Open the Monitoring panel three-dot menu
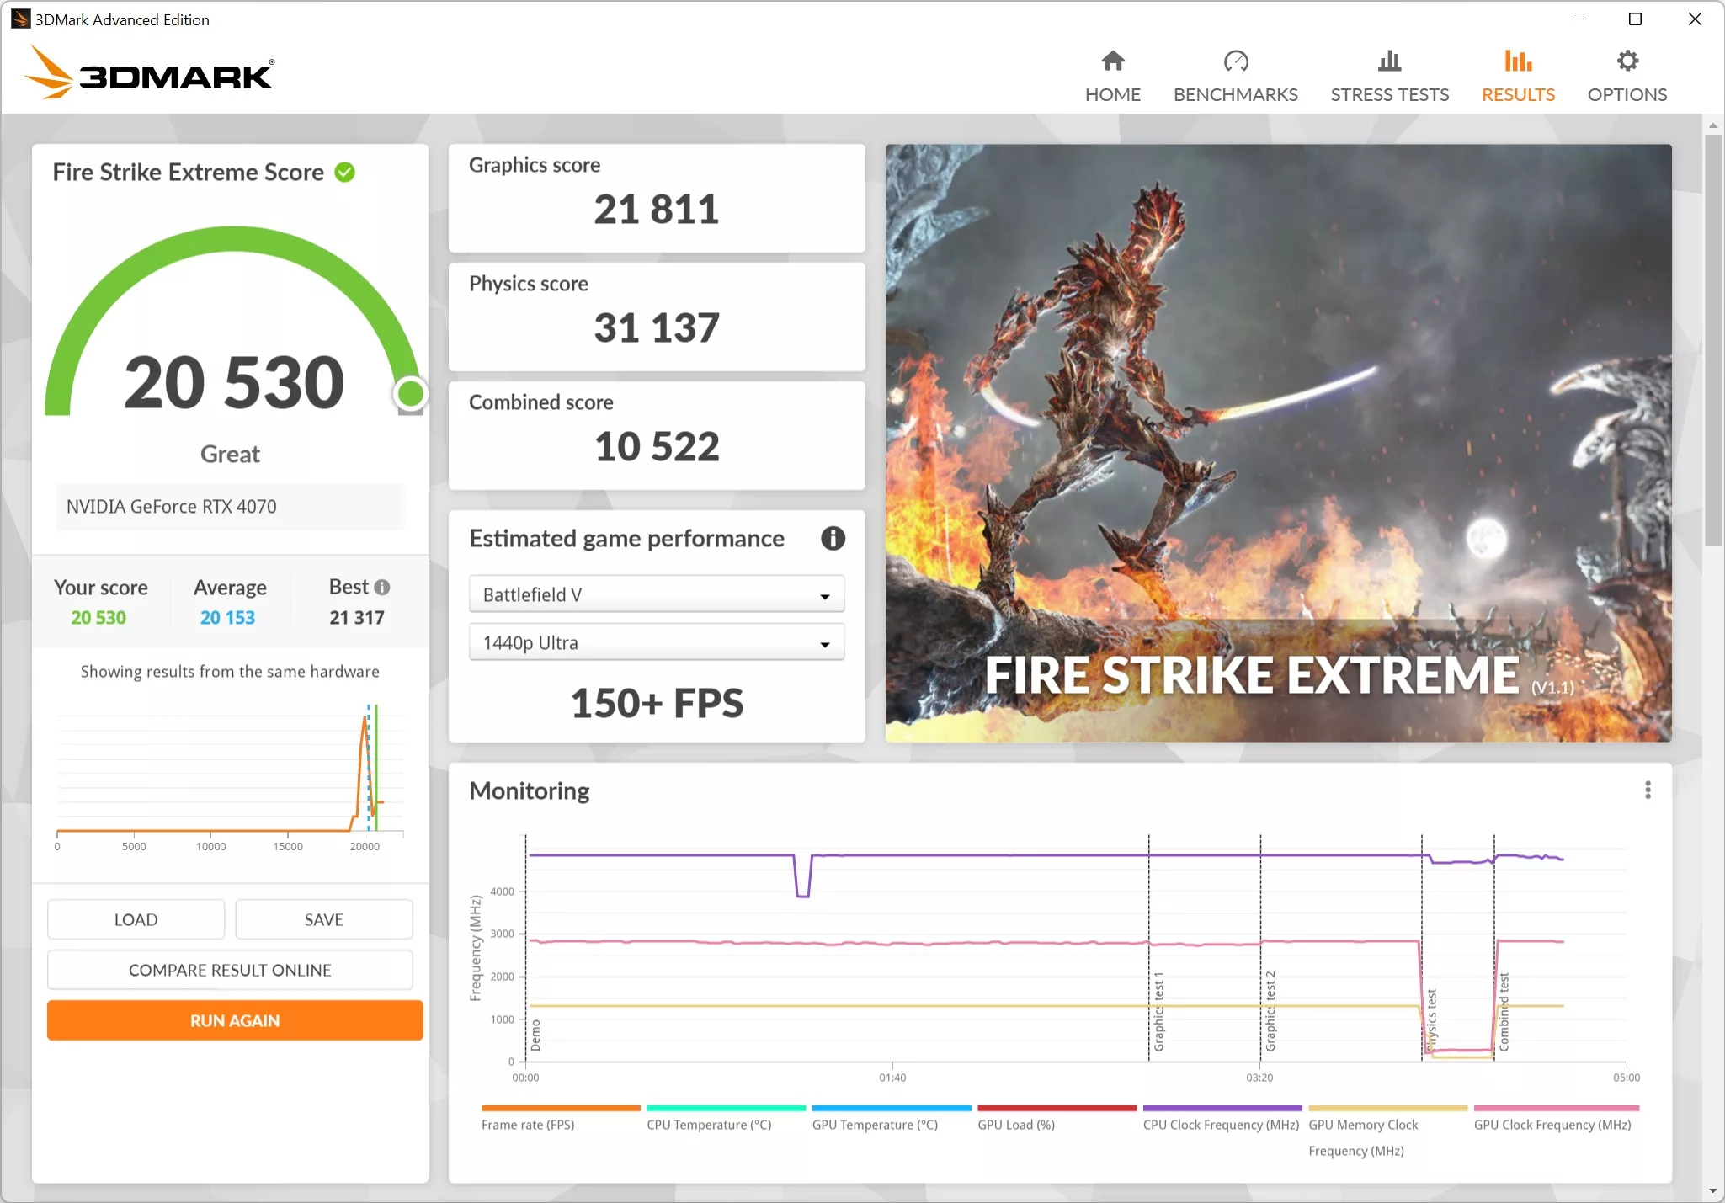This screenshot has width=1725, height=1203. [x=1647, y=790]
